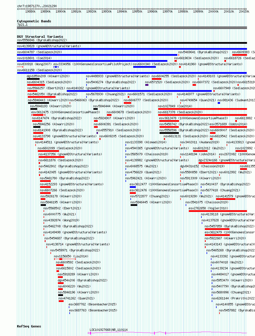Select nsv6074018 (Wu2021) label

pos(227,262)
